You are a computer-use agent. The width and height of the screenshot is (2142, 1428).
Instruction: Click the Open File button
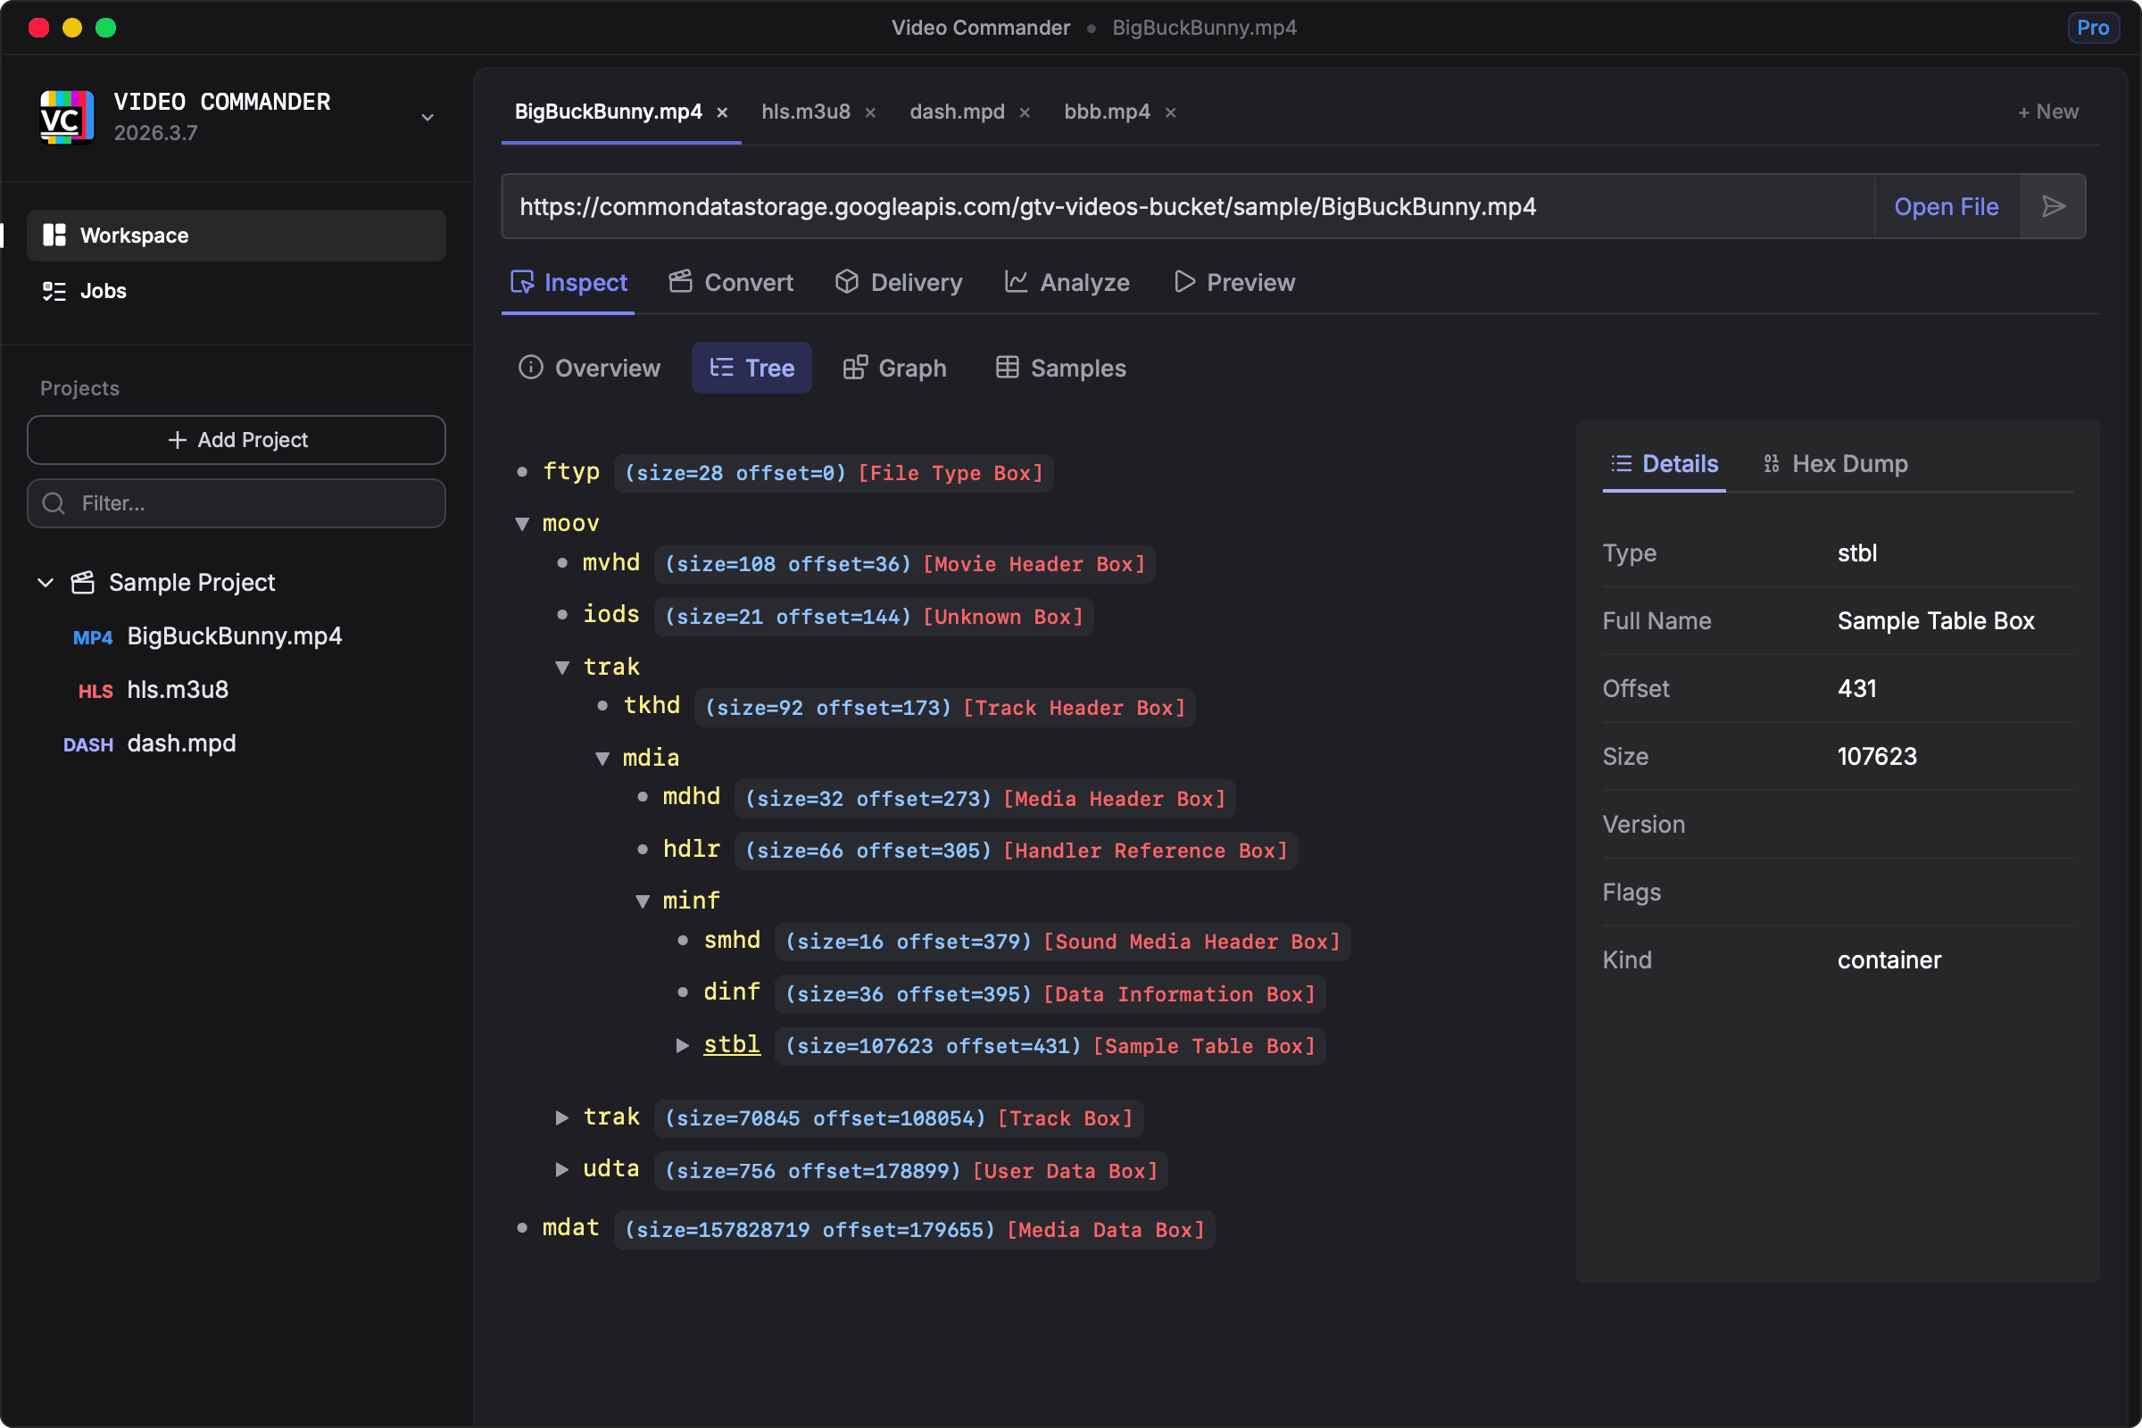[1947, 206]
